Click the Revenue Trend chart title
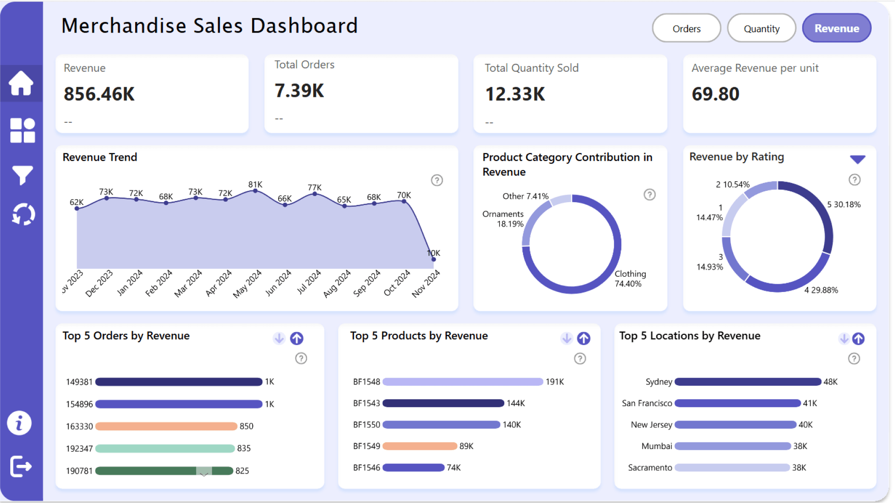The height and width of the screenshot is (503, 895). coord(100,157)
